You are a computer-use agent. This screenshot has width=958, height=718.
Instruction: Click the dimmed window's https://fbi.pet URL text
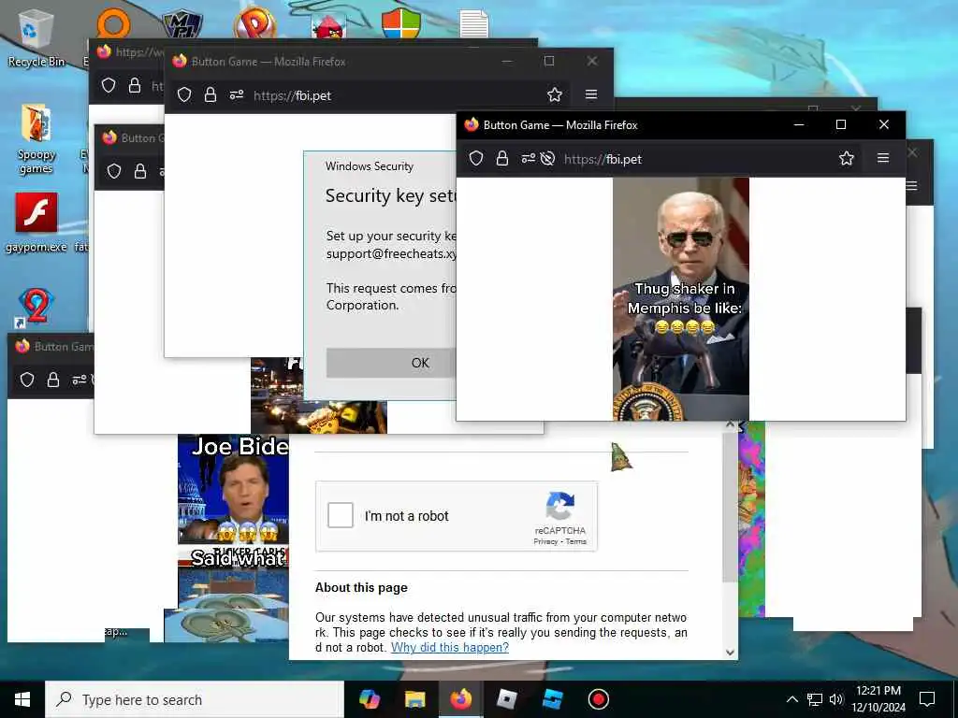(x=292, y=96)
